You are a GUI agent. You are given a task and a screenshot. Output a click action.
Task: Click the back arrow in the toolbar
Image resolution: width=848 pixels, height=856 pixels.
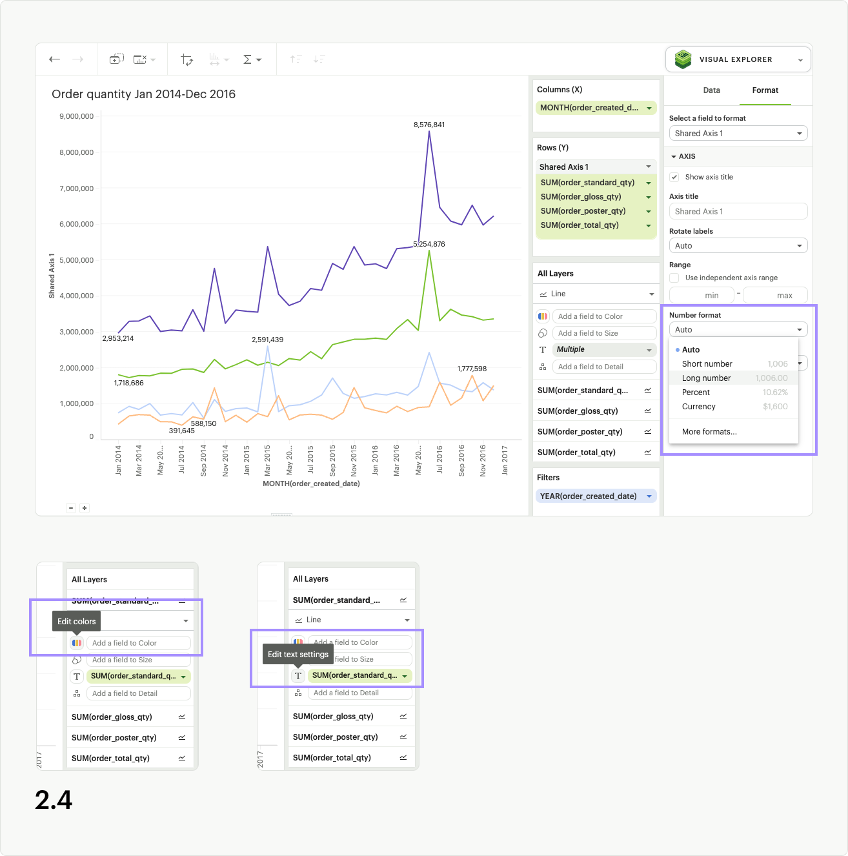(54, 59)
